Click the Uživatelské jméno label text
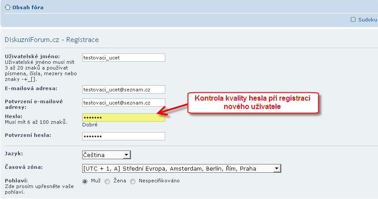This screenshot has width=378, height=199. [x=31, y=56]
